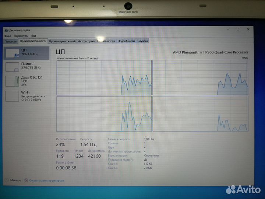Open the Пользователи tab
The width and height of the screenshot is (265, 199).
click(106, 41)
